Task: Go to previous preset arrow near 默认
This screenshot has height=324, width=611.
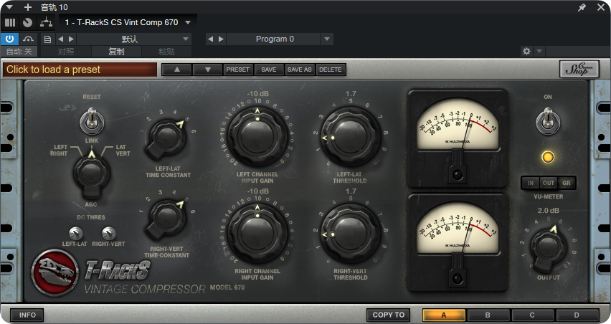Action: click(x=60, y=39)
